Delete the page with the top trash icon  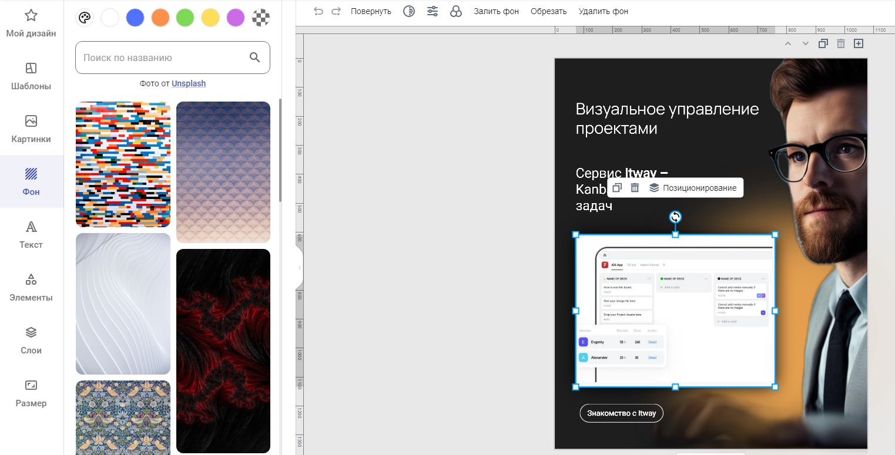(841, 43)
